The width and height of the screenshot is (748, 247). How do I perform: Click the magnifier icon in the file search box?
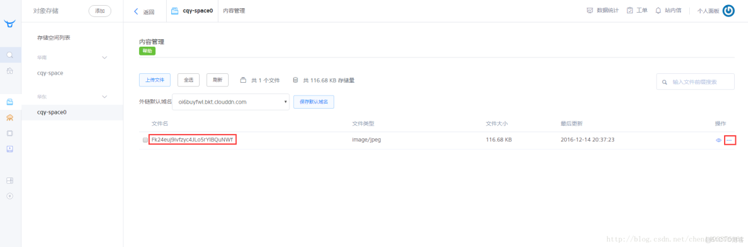coord(664,82)
